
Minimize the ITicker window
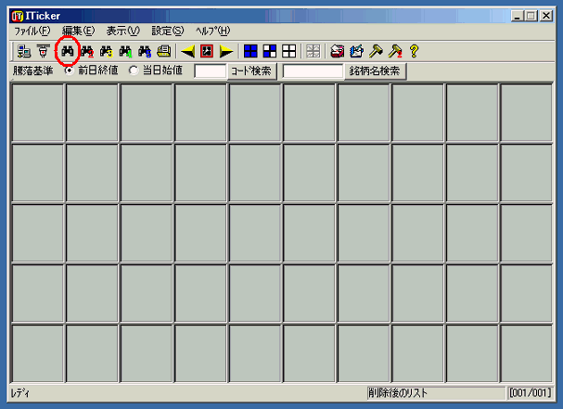(x=517, y=16)
